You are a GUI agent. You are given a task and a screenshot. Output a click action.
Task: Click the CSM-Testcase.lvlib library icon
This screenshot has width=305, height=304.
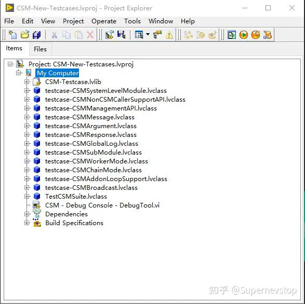pos(37,82)
